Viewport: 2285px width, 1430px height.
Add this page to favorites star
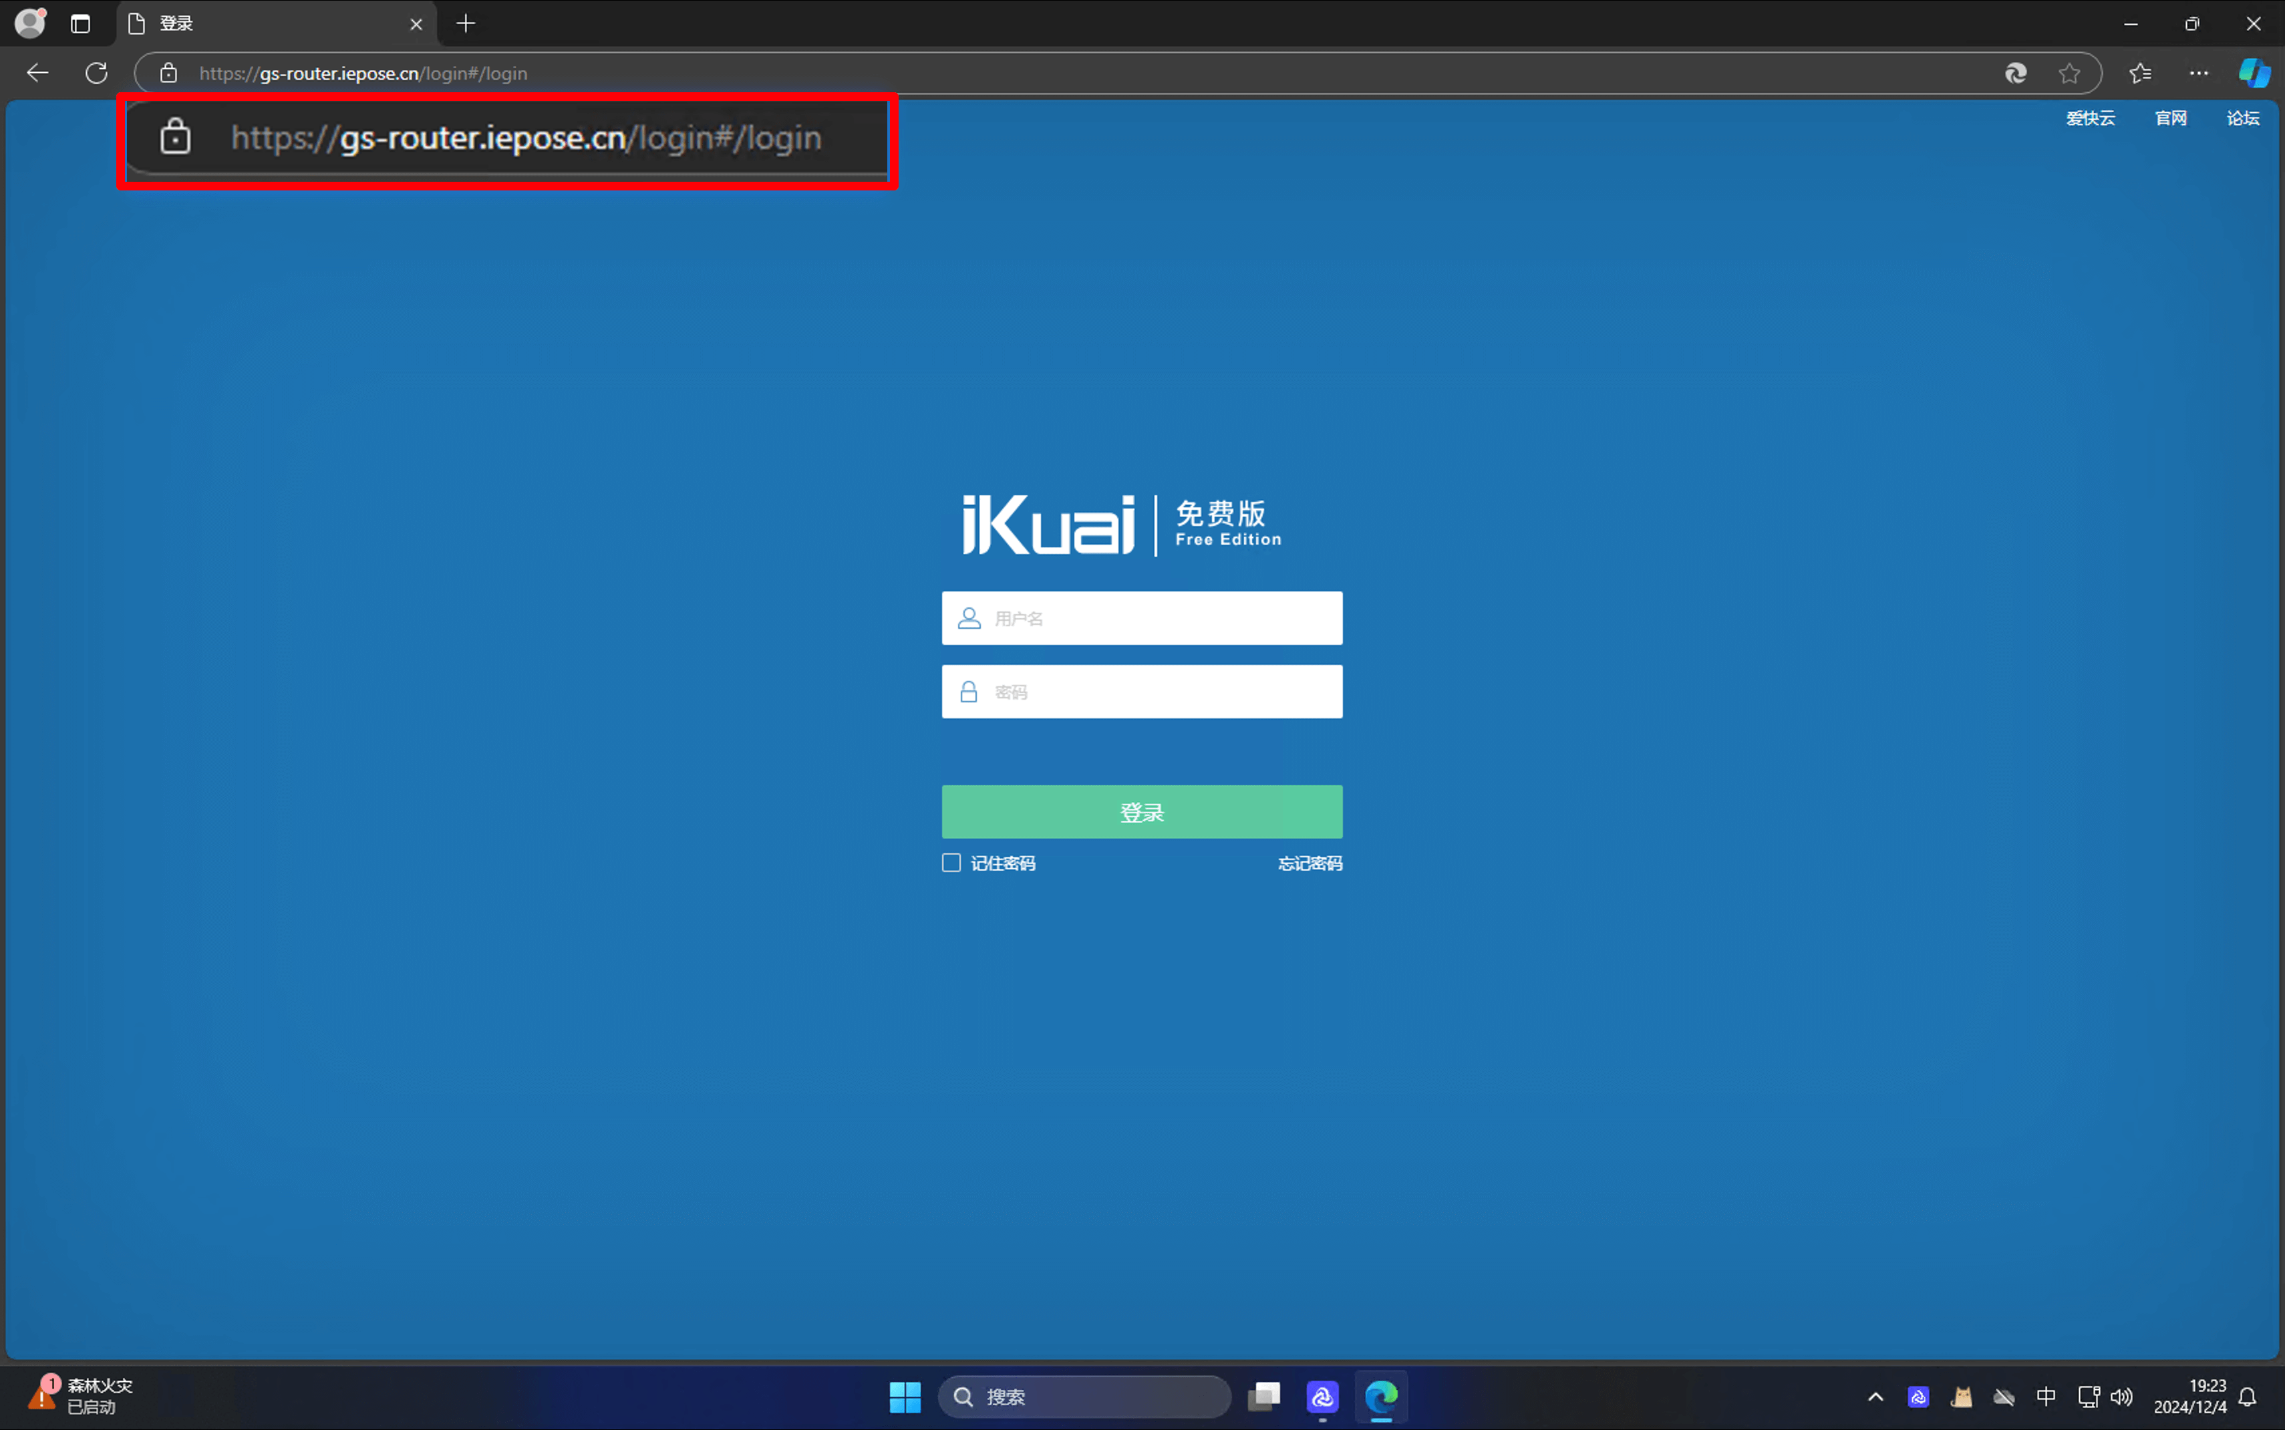click(x=2069, y=73)
